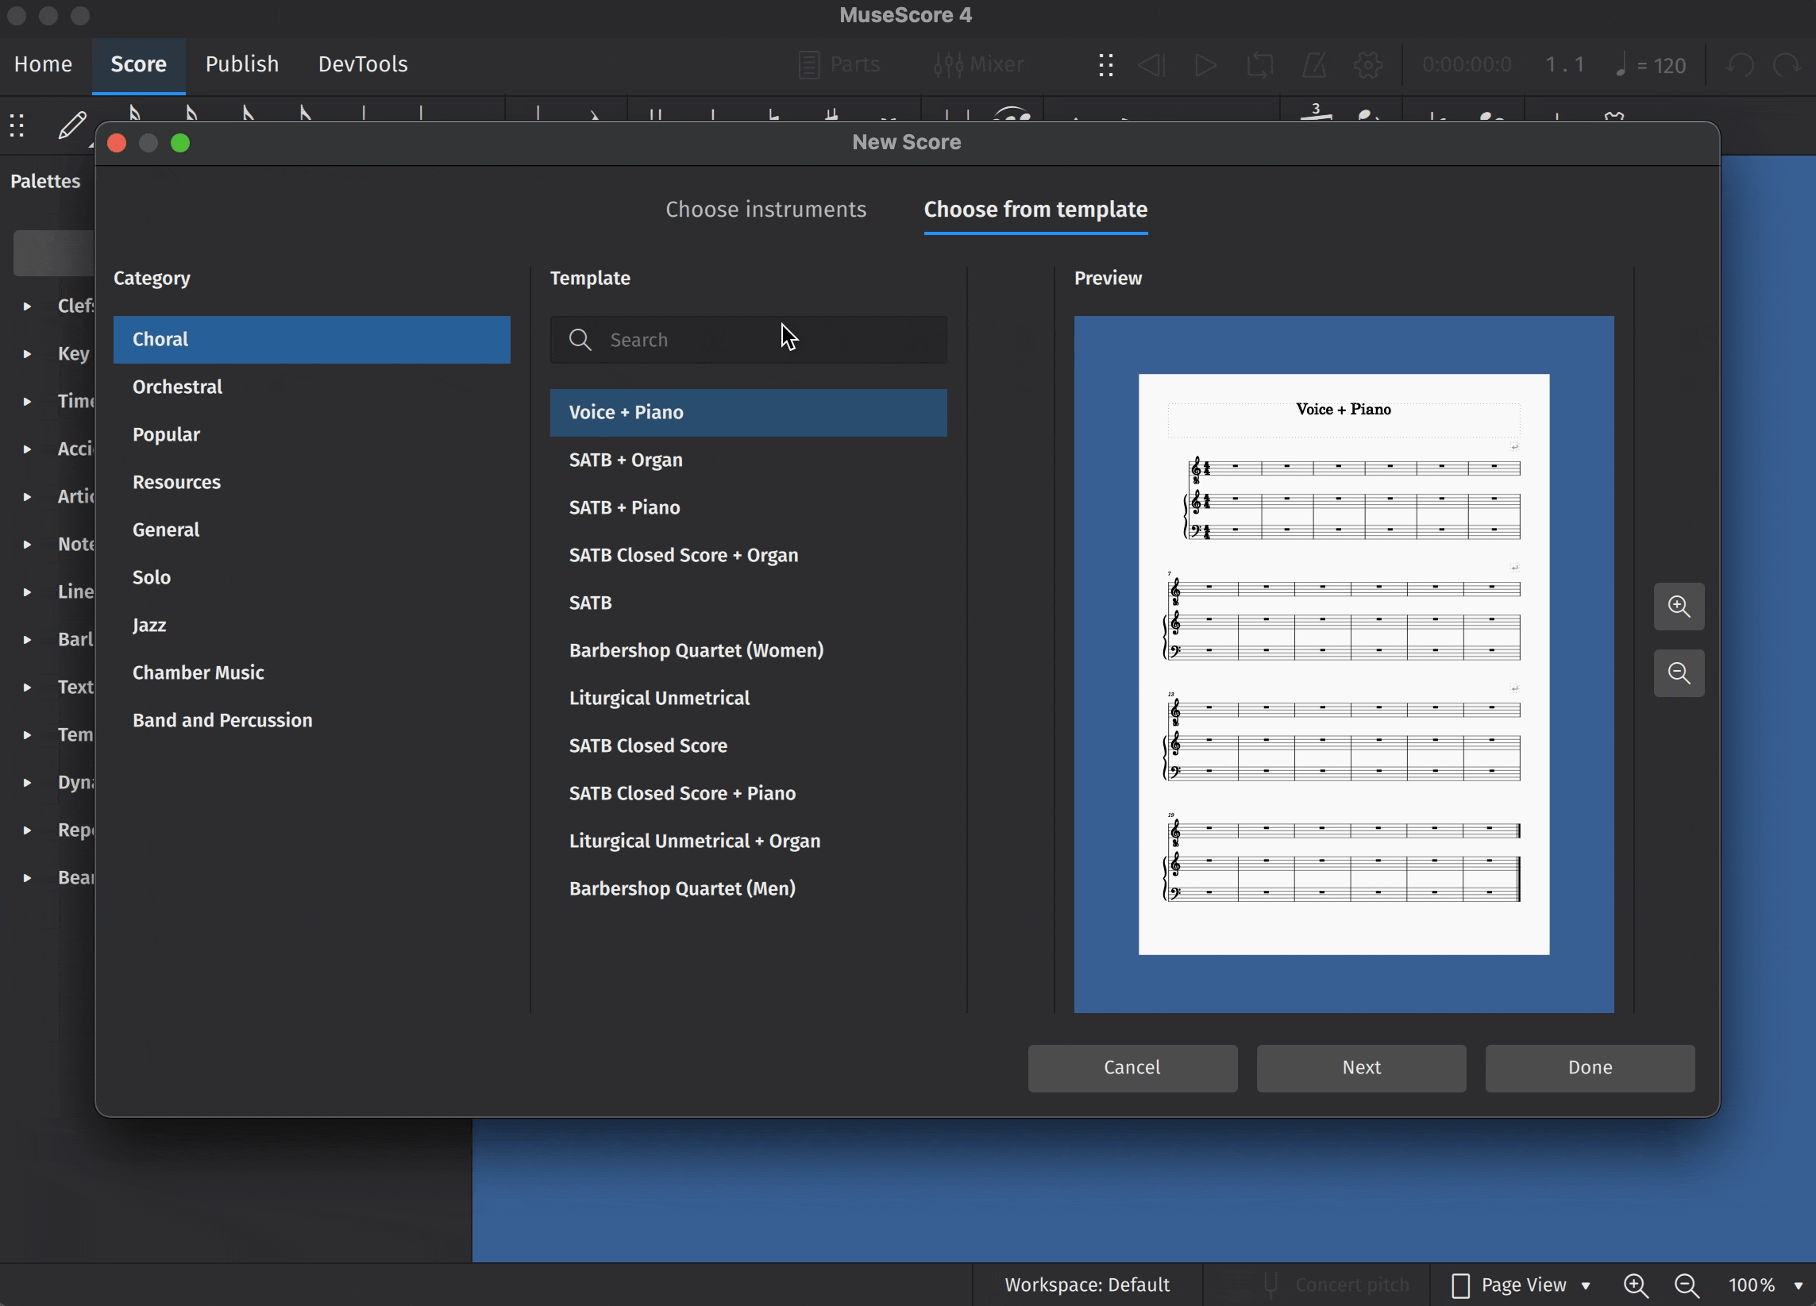Image resolution: width=1816 pixels, height=1306 pixels.
Task: Rewind playback to the start
Action: pos(1151,65)
